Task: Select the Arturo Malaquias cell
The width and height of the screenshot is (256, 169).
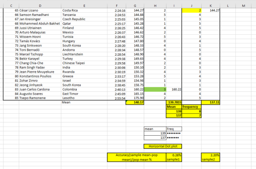Action: [x=40, y=32]
